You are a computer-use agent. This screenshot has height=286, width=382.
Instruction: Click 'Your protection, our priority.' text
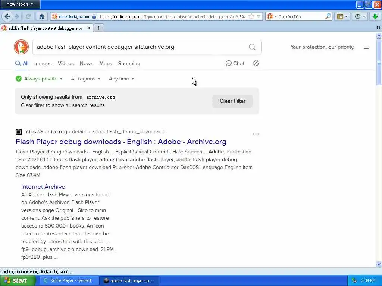point(322,47)
